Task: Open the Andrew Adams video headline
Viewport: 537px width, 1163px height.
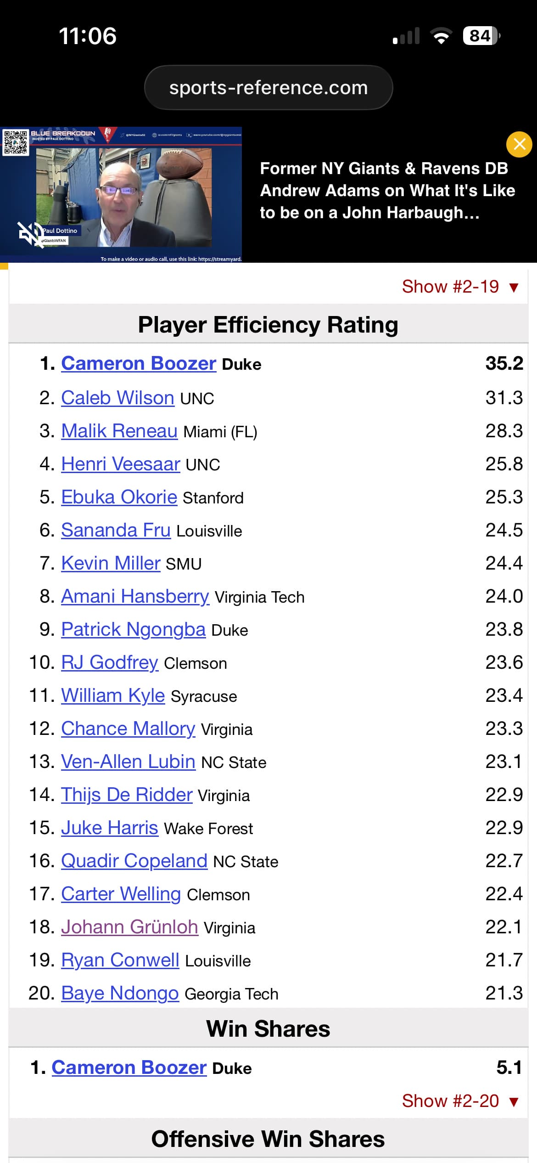Action: (387, 191)
